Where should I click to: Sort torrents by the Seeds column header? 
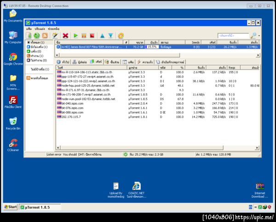click(193, 43)
